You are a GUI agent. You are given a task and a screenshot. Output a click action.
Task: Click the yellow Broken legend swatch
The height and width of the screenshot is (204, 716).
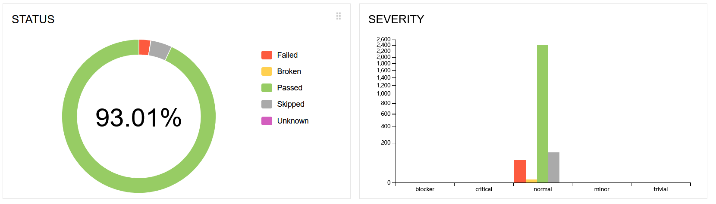[267, 71]
